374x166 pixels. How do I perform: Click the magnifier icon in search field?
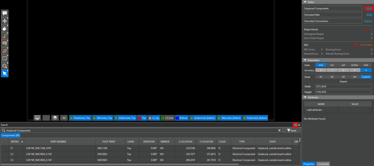click(x=3, y=131)
